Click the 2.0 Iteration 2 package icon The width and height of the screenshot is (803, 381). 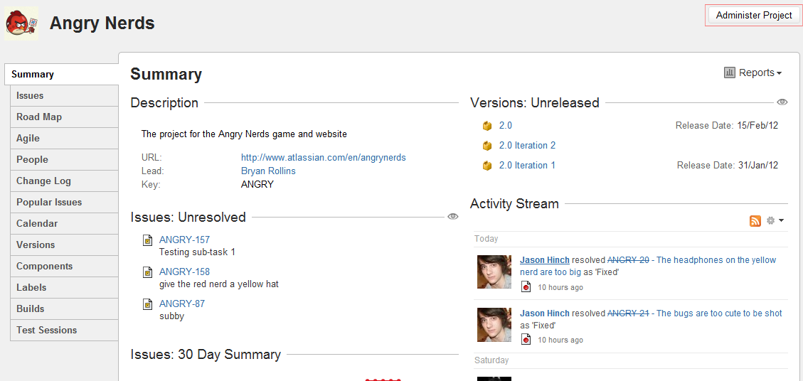(x=487, y=146)
